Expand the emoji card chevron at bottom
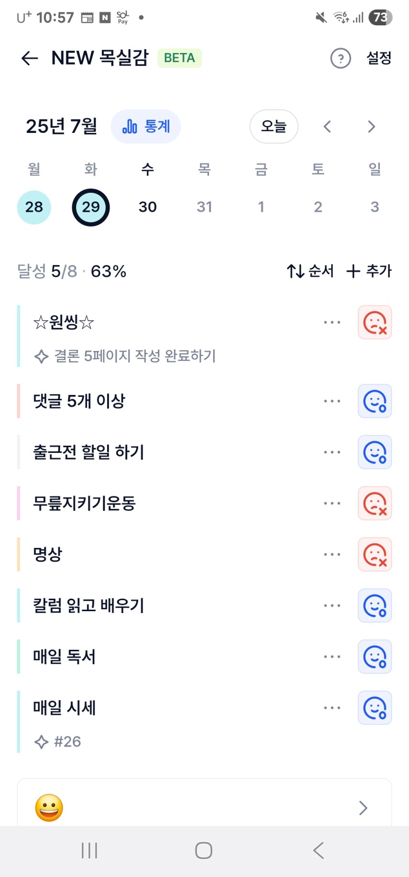409x877 pixels. pyautogui.click(x=363, y=808)
